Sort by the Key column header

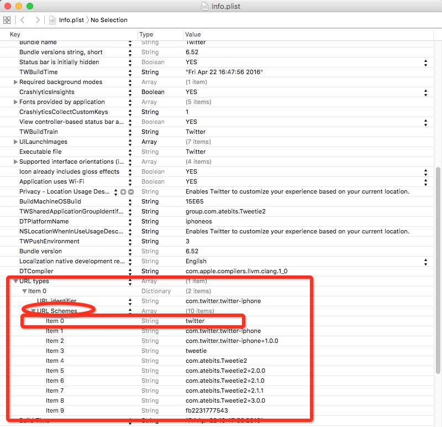(15, 34)
